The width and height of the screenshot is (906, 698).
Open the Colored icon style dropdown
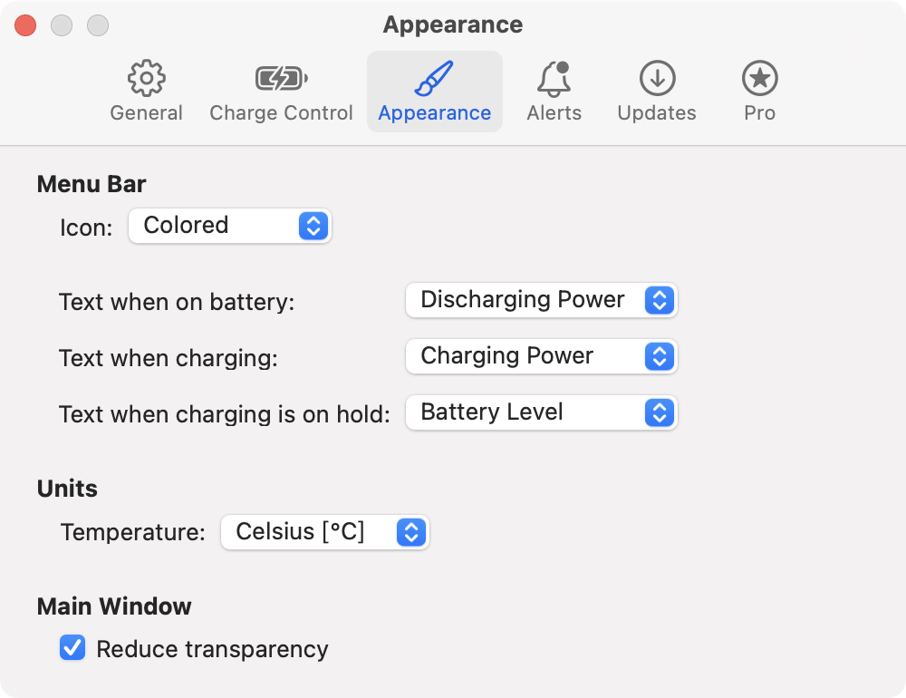click(230, 226)
